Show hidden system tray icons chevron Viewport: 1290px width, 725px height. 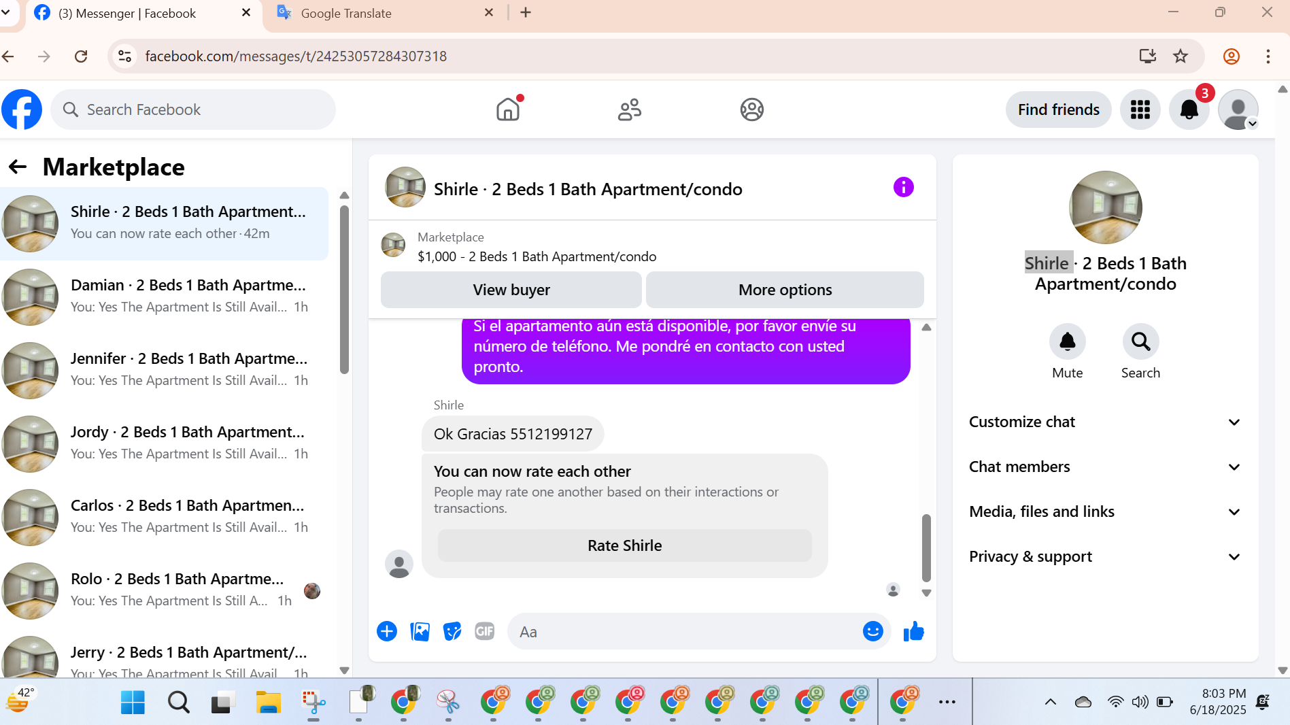pos(1051,702)
